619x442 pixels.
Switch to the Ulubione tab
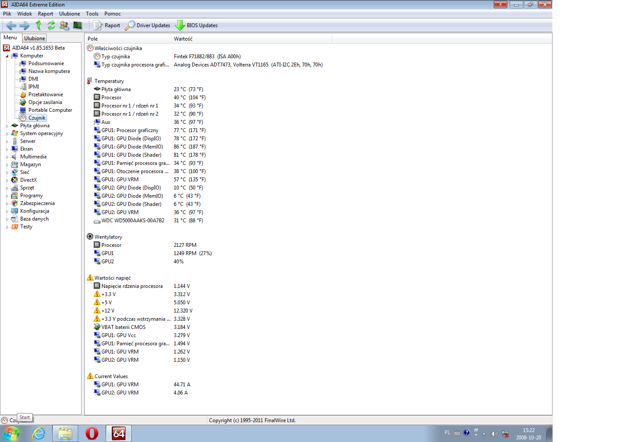pyautogui.click(x=35, y=38)
